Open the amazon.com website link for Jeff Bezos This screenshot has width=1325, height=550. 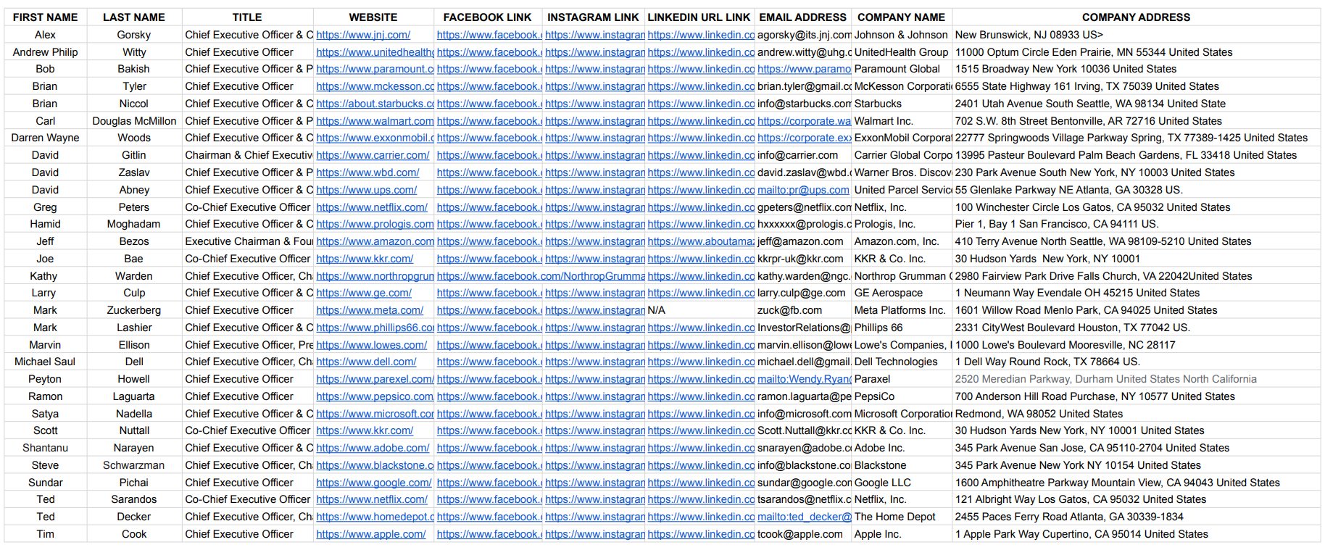375,241
